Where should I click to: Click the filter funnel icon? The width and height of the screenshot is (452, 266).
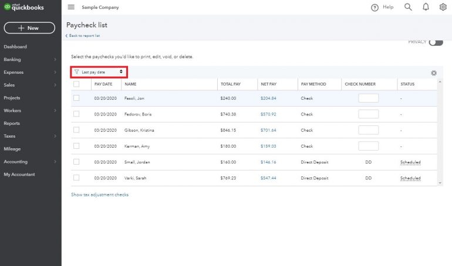(76, 71)
